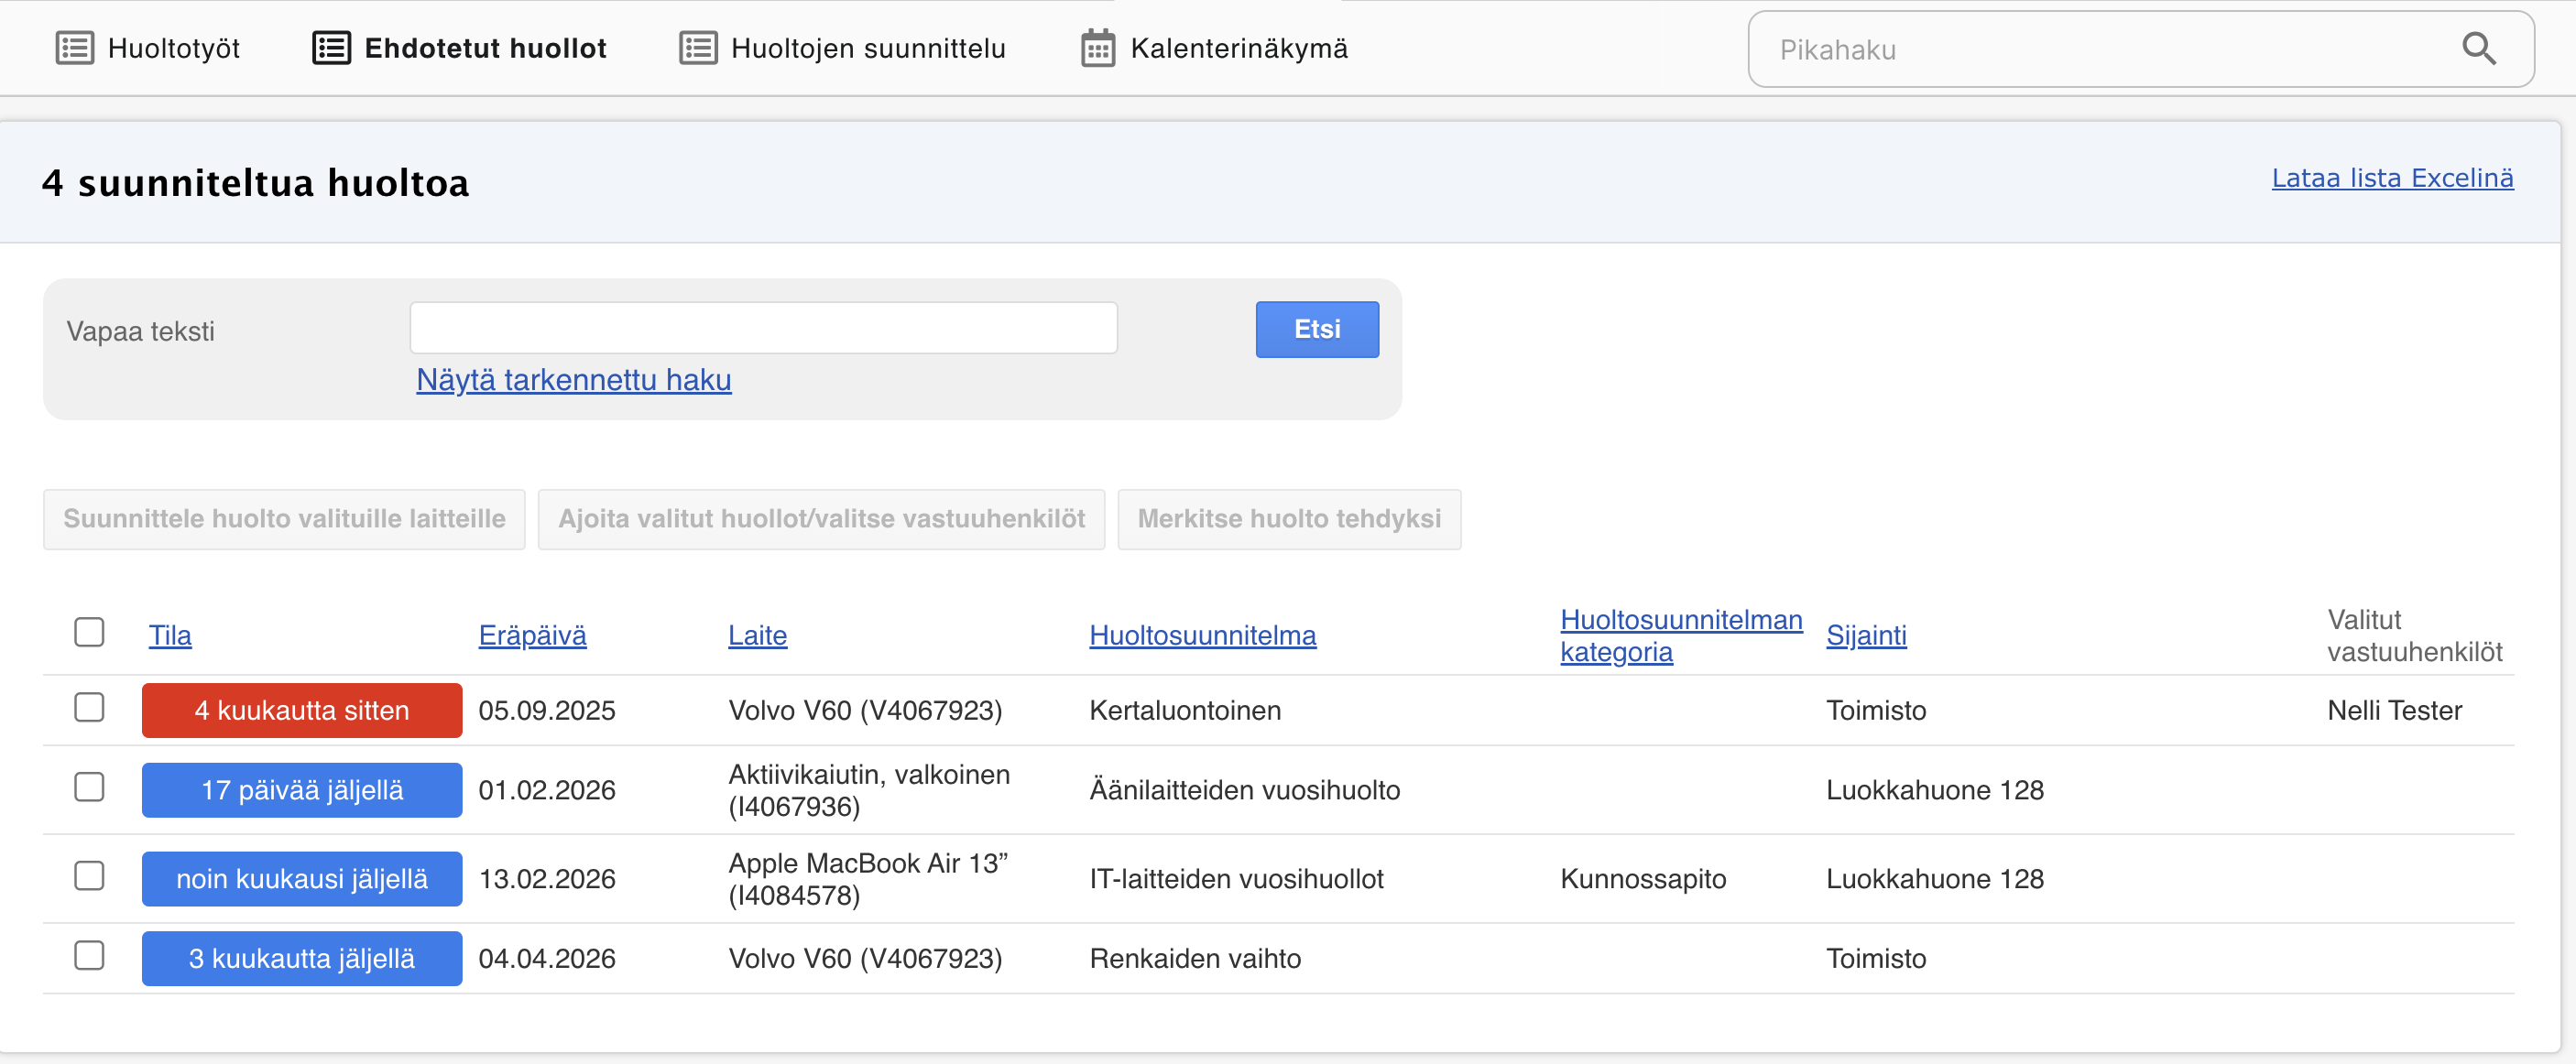Sort the table by Tila column

170,635
